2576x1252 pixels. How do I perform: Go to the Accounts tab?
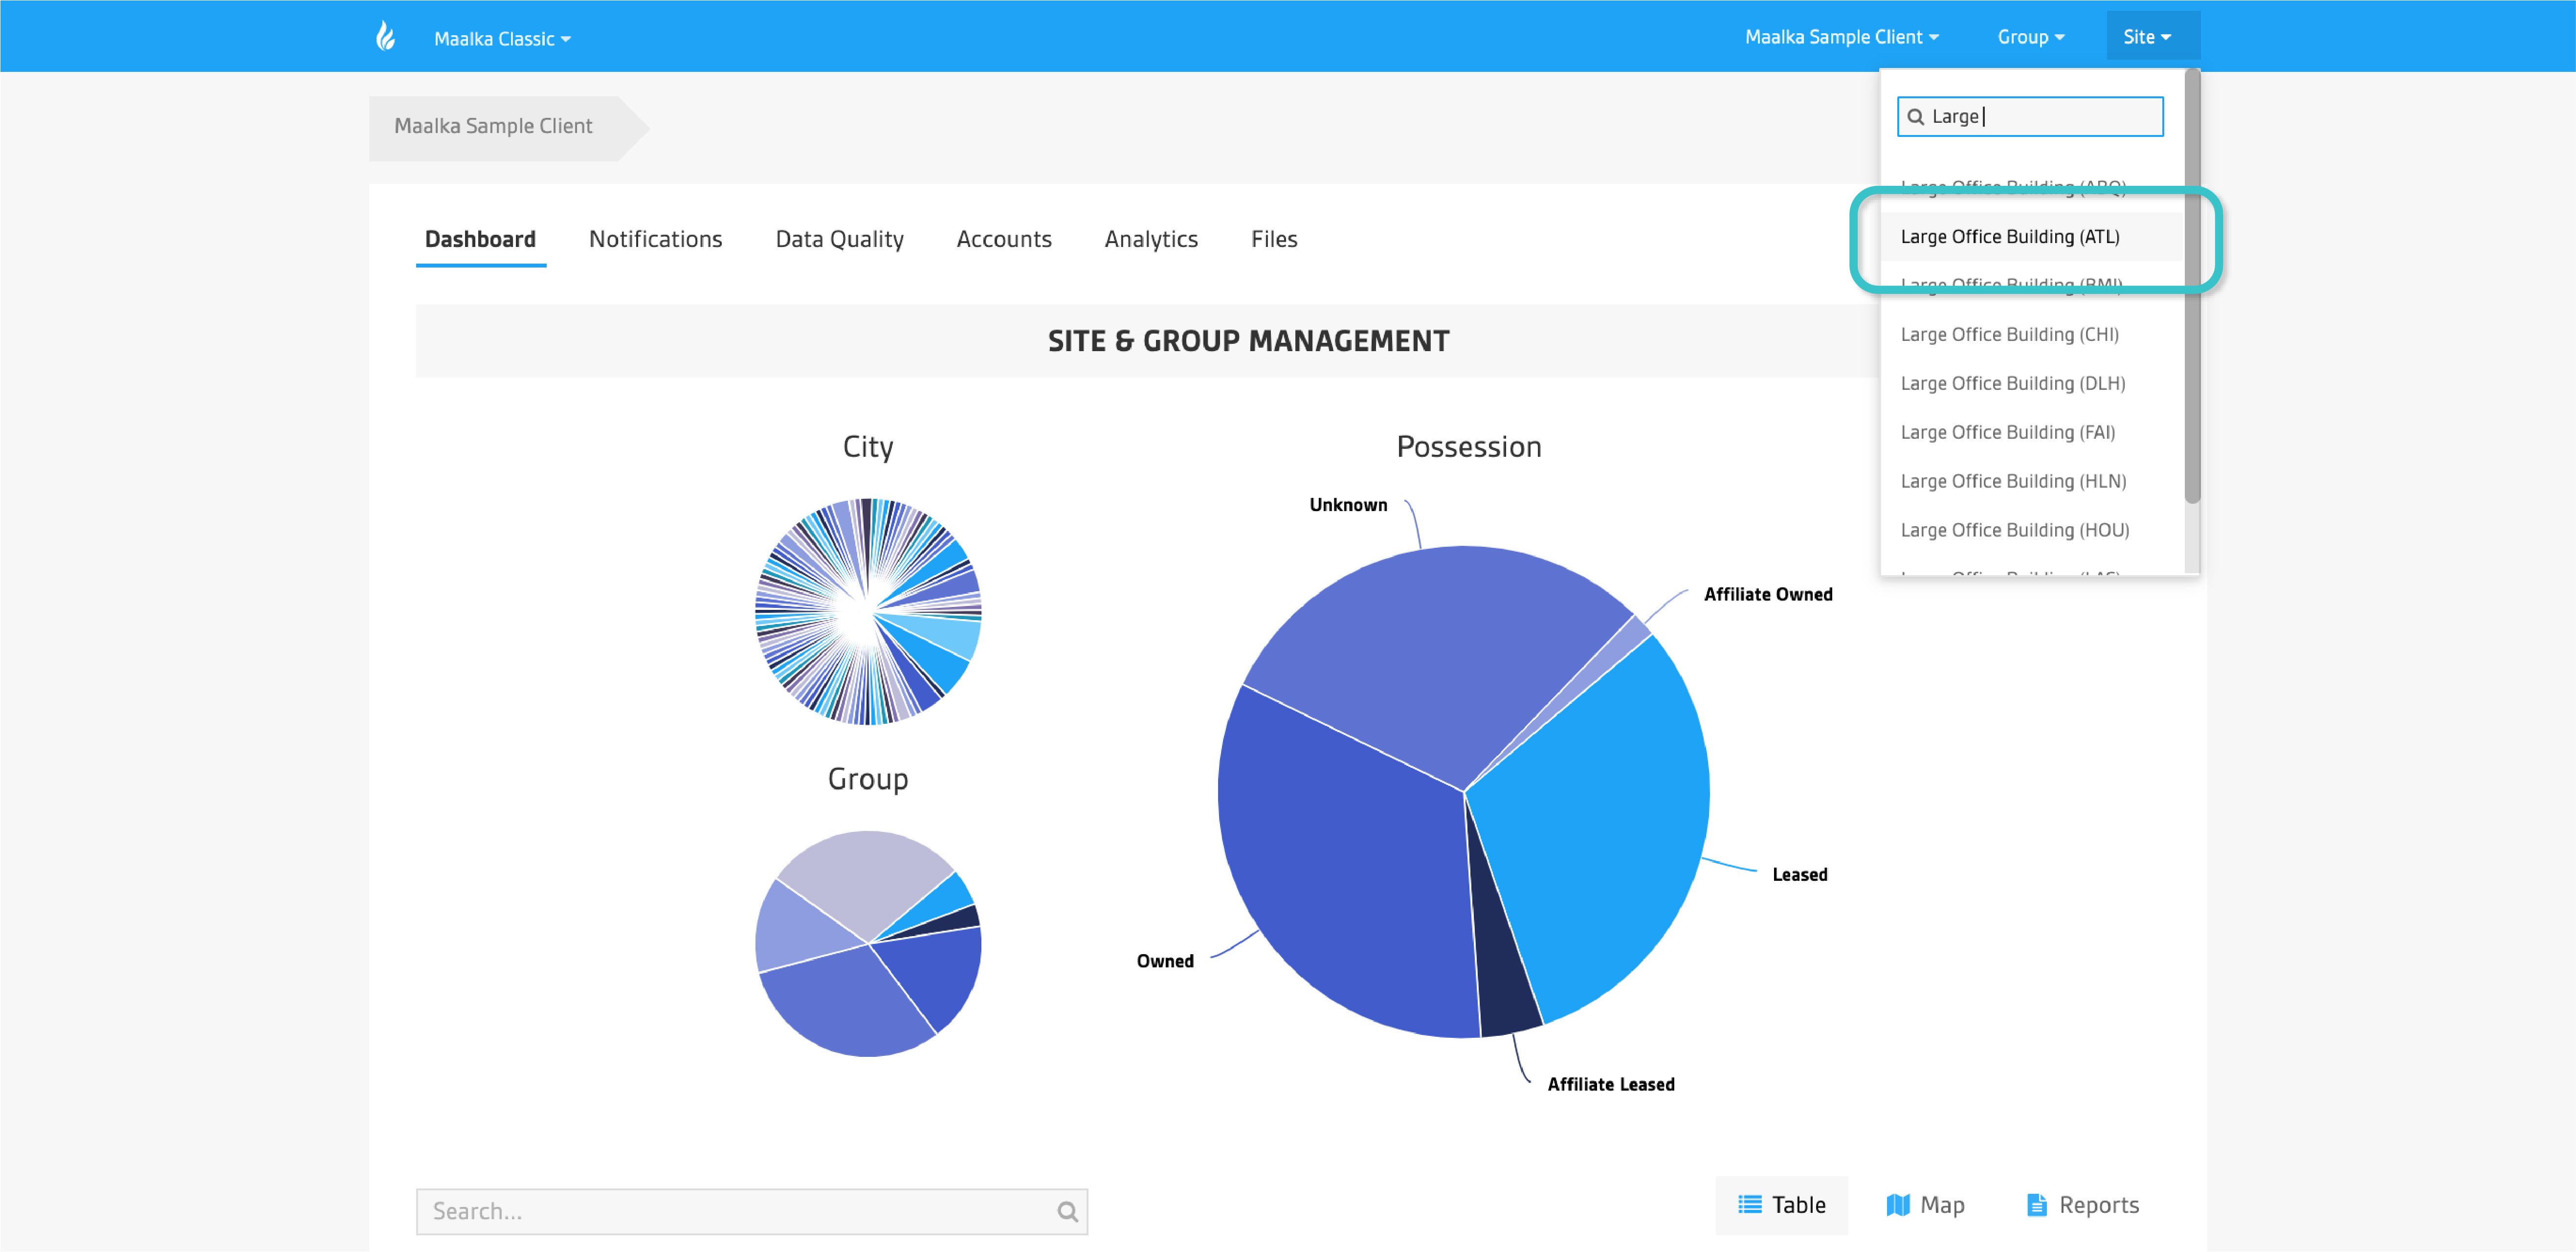click(x=1003, y=239)
